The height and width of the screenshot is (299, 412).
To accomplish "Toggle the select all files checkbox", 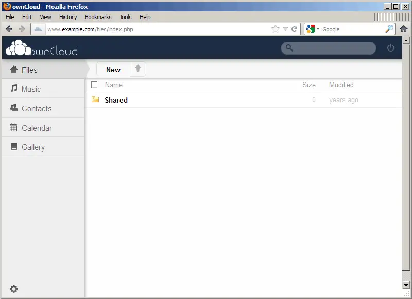I will pyautogui.click(x=94, y=85).
